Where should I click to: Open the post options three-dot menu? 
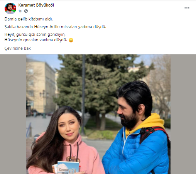coord(187,8)
